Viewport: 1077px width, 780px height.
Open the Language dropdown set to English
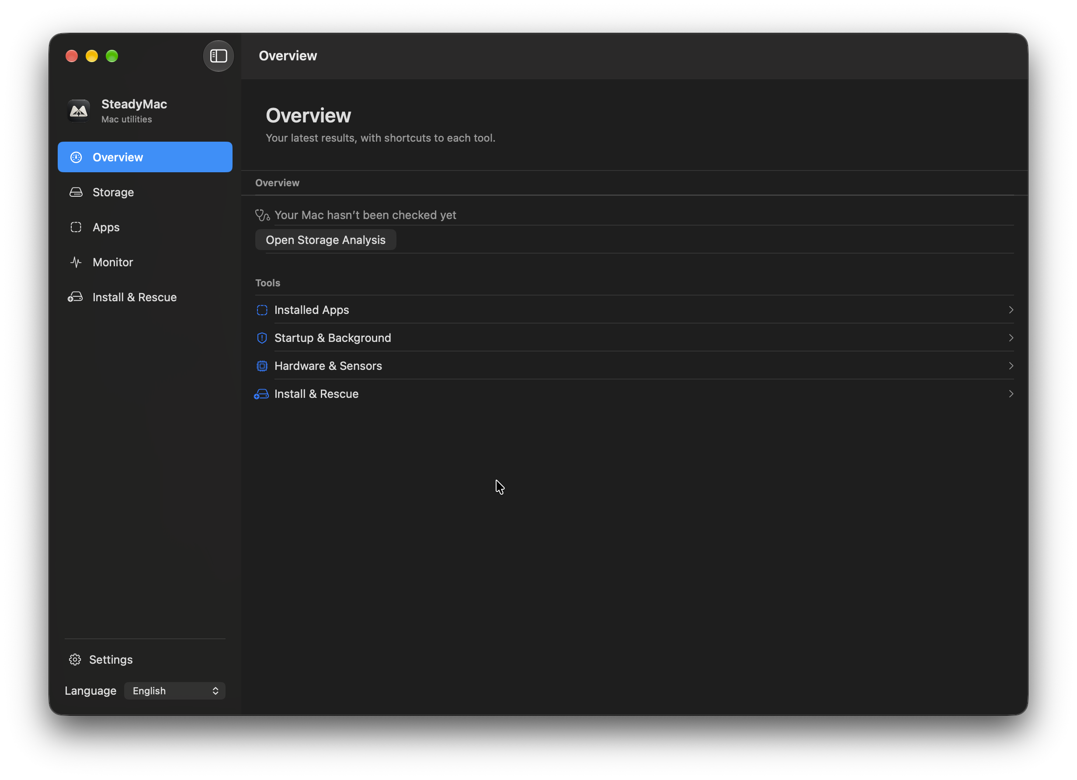[175, 691]
